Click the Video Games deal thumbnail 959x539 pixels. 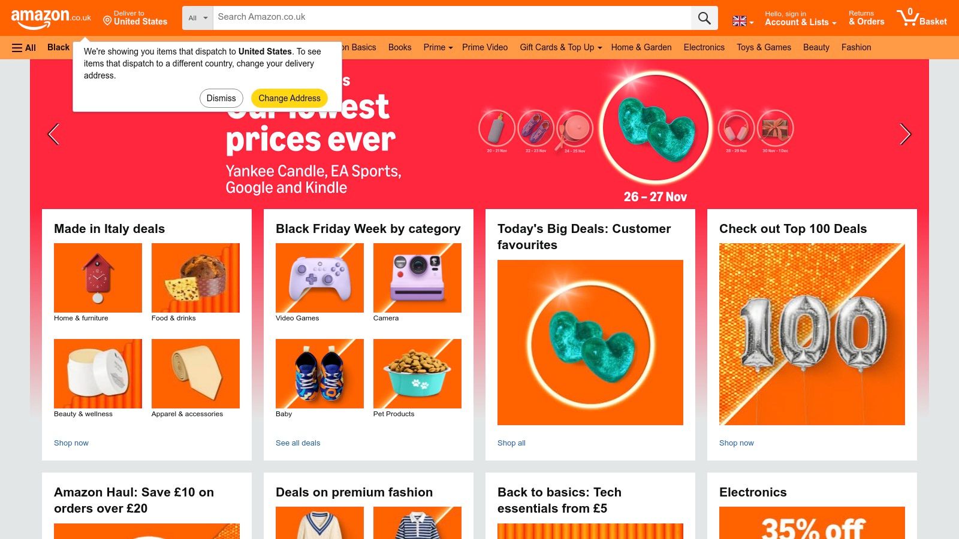tap(319, 277)
